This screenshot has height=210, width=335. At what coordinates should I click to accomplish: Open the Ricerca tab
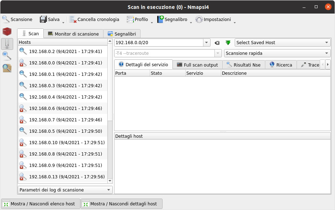(x=281, y=65)
